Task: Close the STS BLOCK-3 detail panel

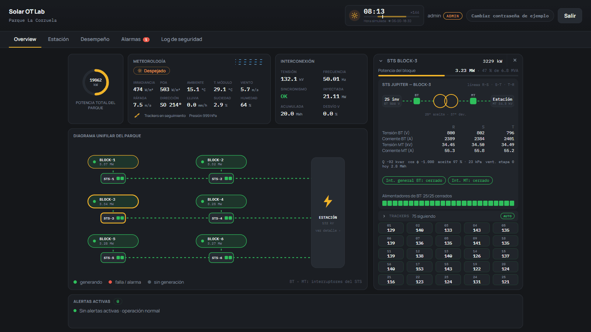Action: tap(515, 60)
